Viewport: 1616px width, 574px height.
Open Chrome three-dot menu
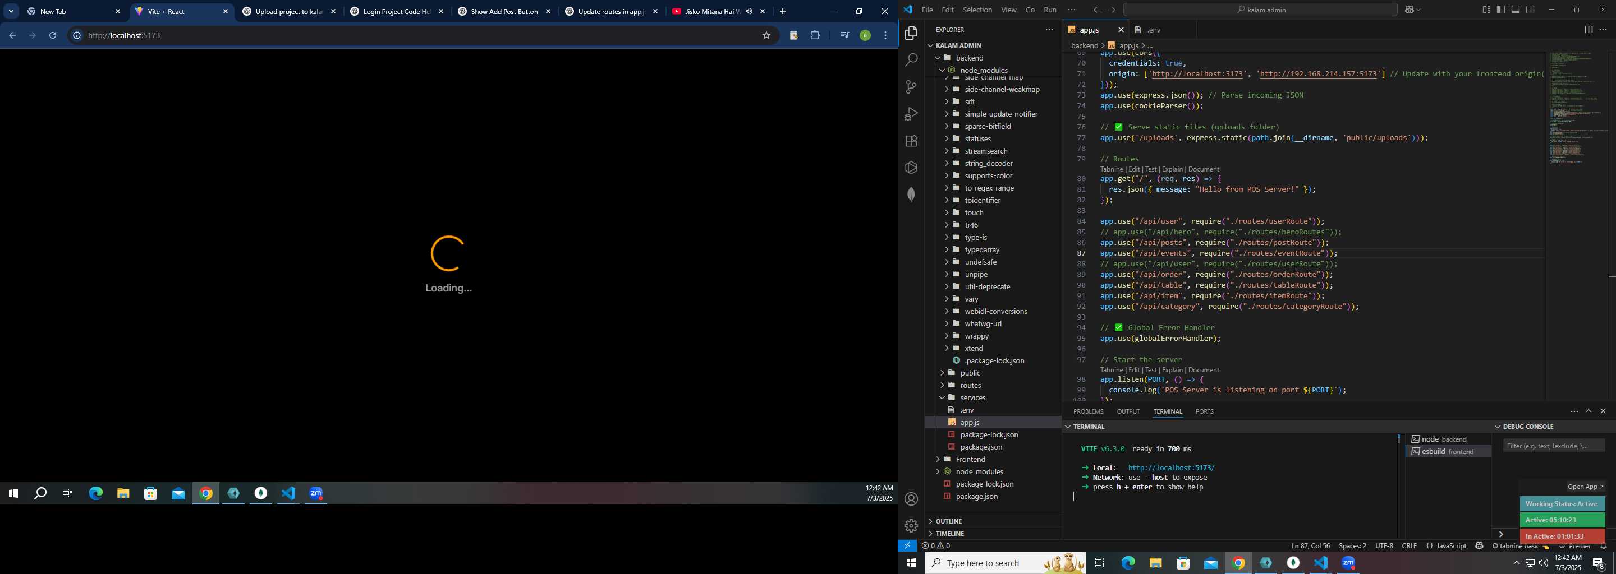coord(885,36)
